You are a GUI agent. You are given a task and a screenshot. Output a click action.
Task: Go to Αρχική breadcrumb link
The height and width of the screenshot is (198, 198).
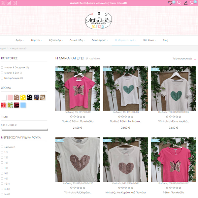(x=3, y=49)
